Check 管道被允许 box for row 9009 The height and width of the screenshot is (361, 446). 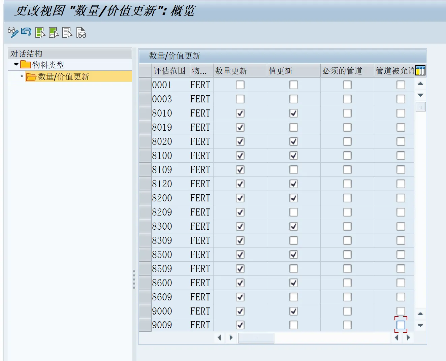[401, 325]
